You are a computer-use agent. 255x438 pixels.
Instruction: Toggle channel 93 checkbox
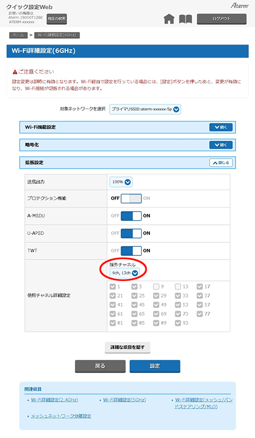pos(178,323)
